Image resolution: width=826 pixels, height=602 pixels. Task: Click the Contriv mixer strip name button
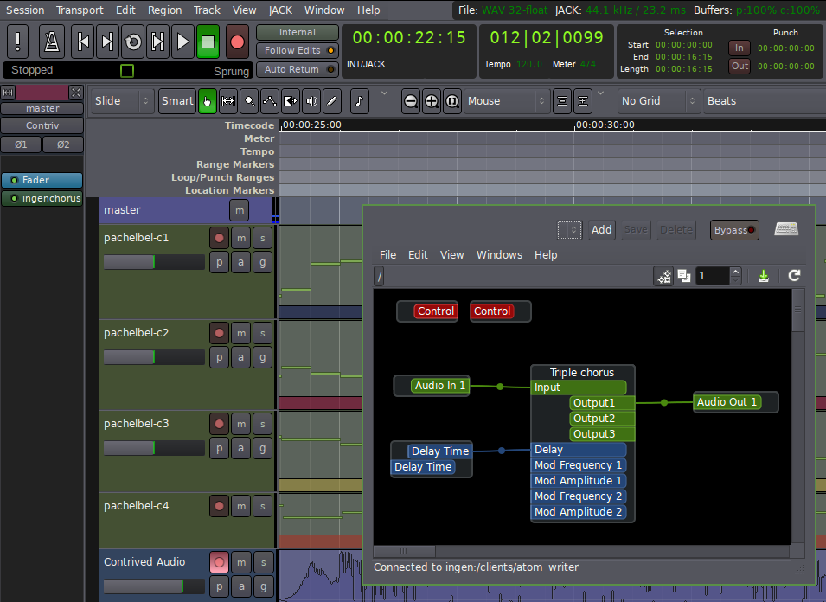42,125
